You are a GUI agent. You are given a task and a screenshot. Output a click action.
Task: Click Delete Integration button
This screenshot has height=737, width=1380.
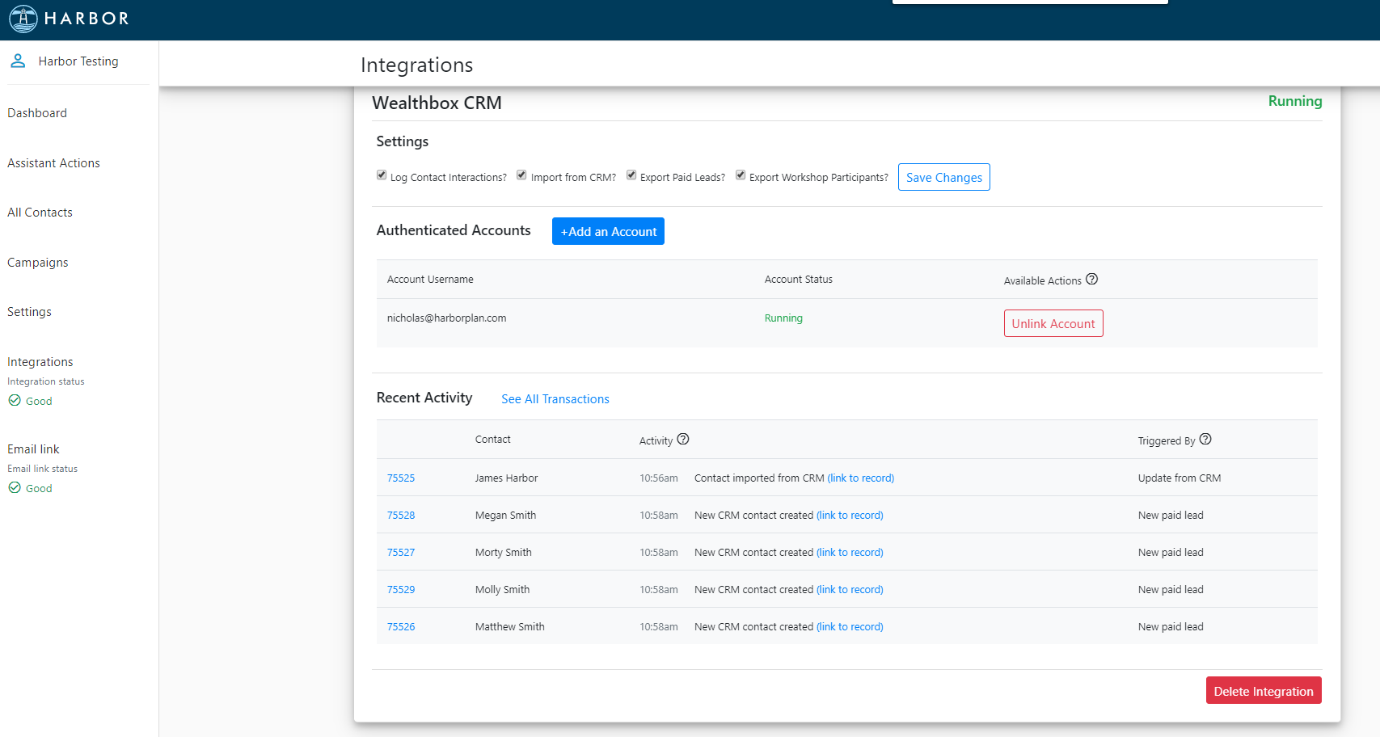click(1264, 691)
